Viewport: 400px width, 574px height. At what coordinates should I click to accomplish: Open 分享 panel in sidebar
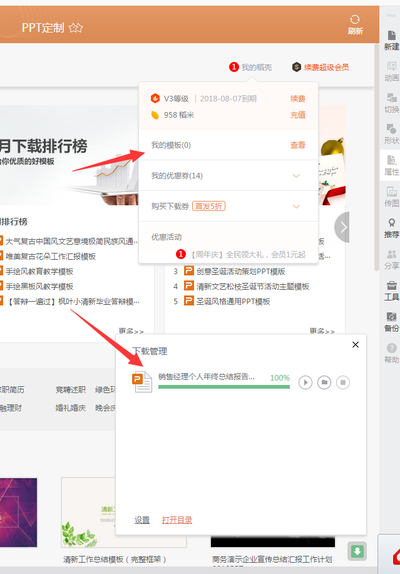pos(391,259)
